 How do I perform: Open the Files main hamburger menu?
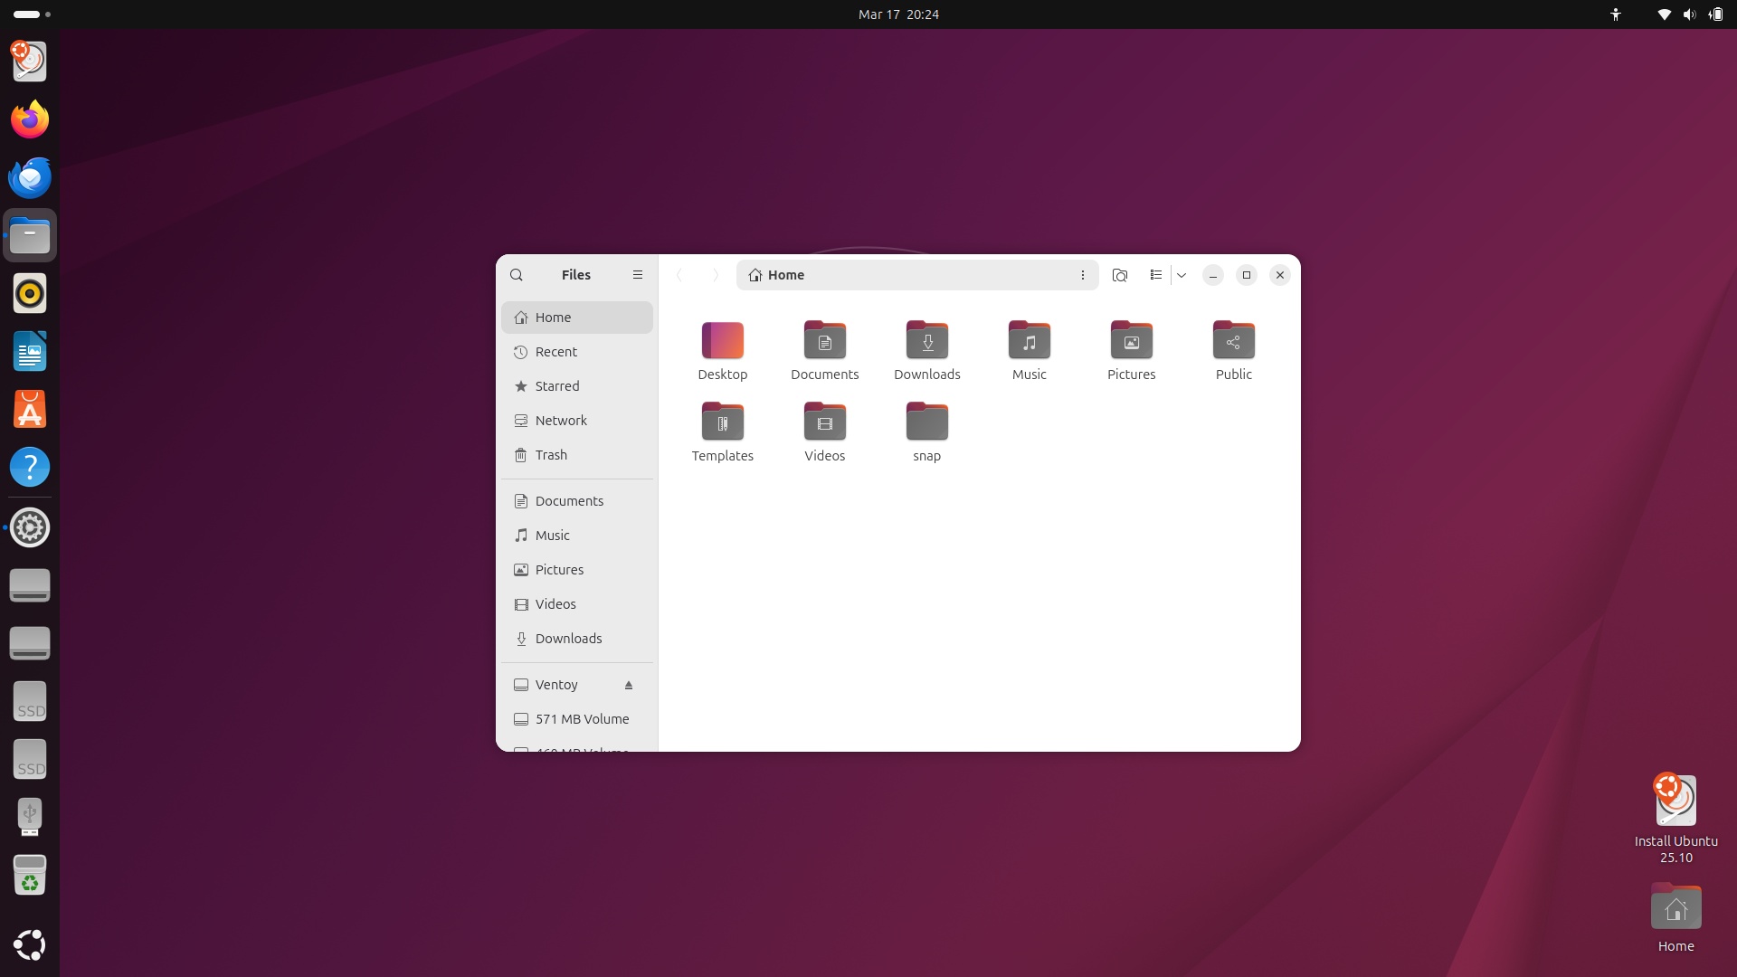(x=638, y=275)
